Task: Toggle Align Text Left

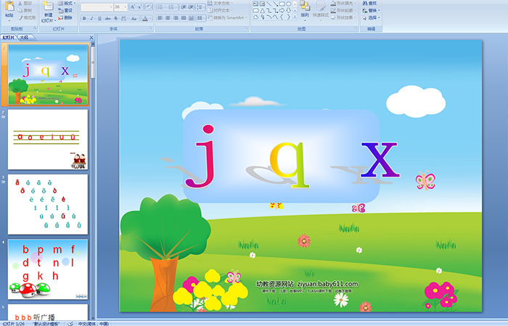Action: click(x=160, y=18)
